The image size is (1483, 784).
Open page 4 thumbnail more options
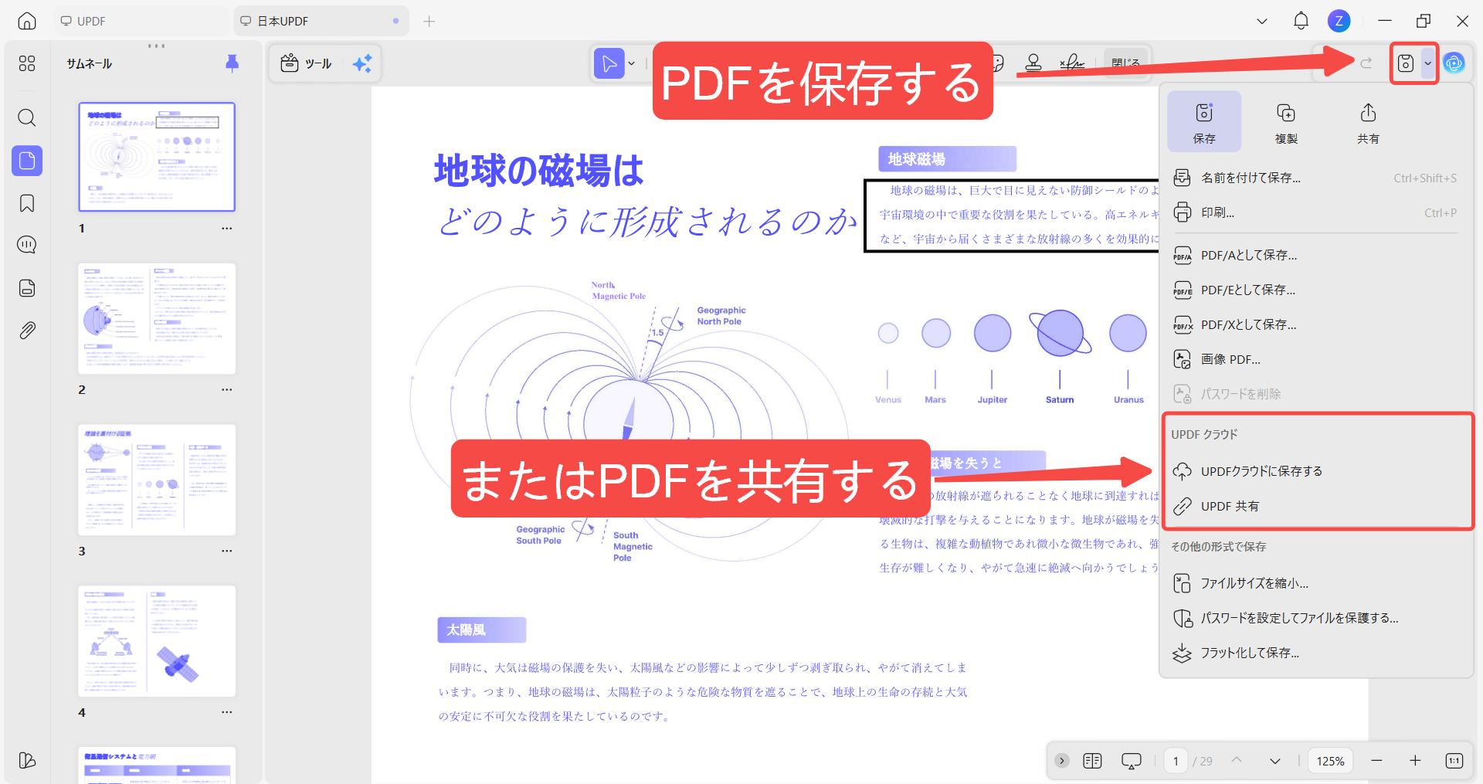pos(226,713)
